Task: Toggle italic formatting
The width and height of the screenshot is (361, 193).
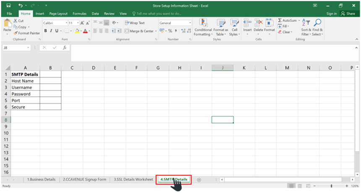Action: (x=51, y=31)
